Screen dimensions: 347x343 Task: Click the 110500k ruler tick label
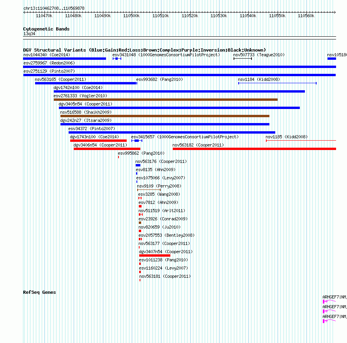(x=131, y=16)
